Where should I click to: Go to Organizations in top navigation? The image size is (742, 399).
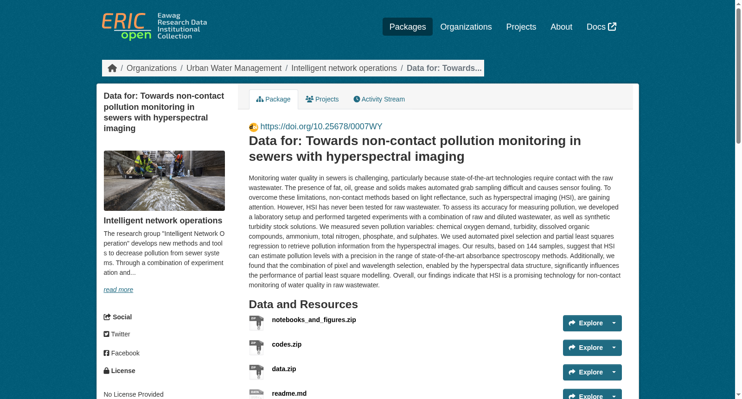[x=466, y=27]
